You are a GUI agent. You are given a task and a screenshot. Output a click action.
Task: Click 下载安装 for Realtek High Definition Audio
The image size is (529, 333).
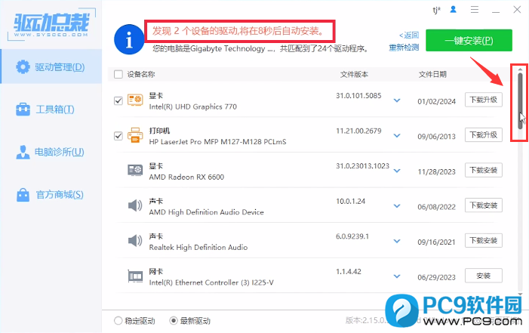[484, 240]
